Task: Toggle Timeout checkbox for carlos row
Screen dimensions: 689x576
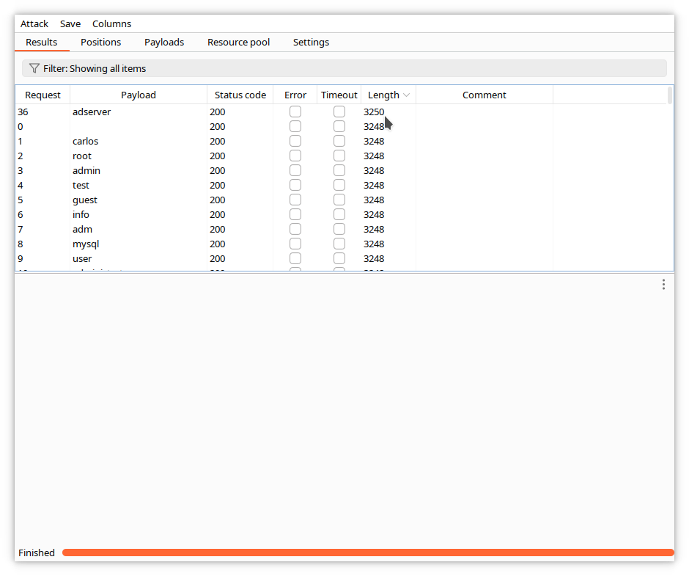Action: 339,141
